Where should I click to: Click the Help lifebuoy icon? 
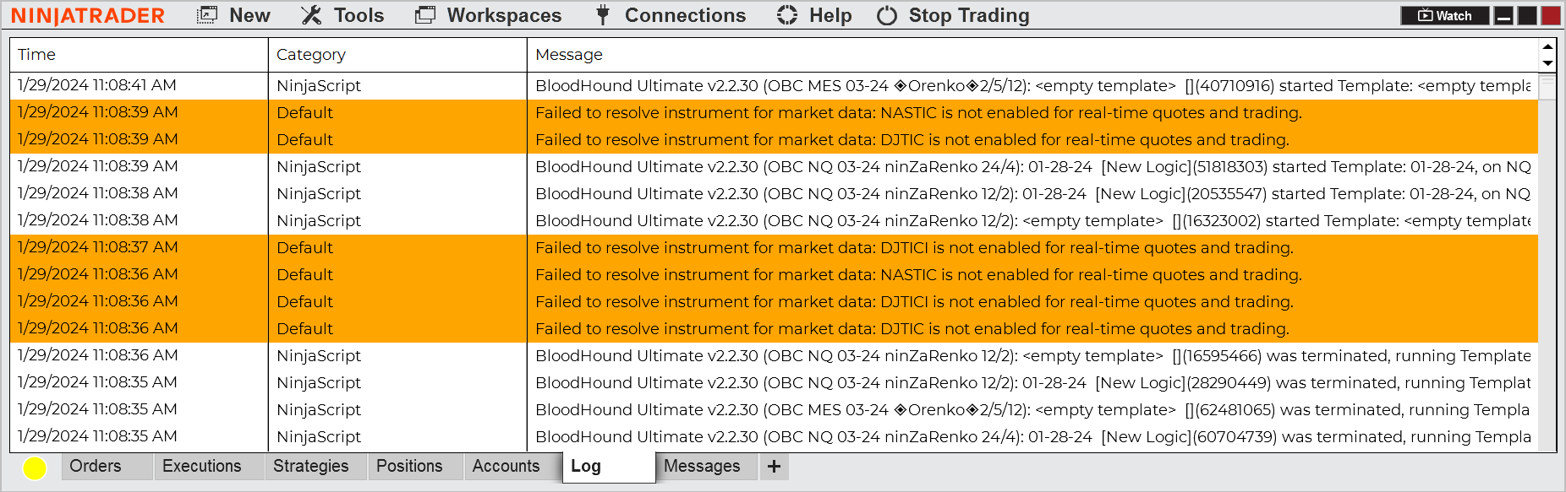pyautogui.click(x=787, y=15)
